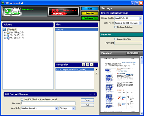Move merge item down with arrow
This screenshot has width=144, height=116.
coord(96,73)
